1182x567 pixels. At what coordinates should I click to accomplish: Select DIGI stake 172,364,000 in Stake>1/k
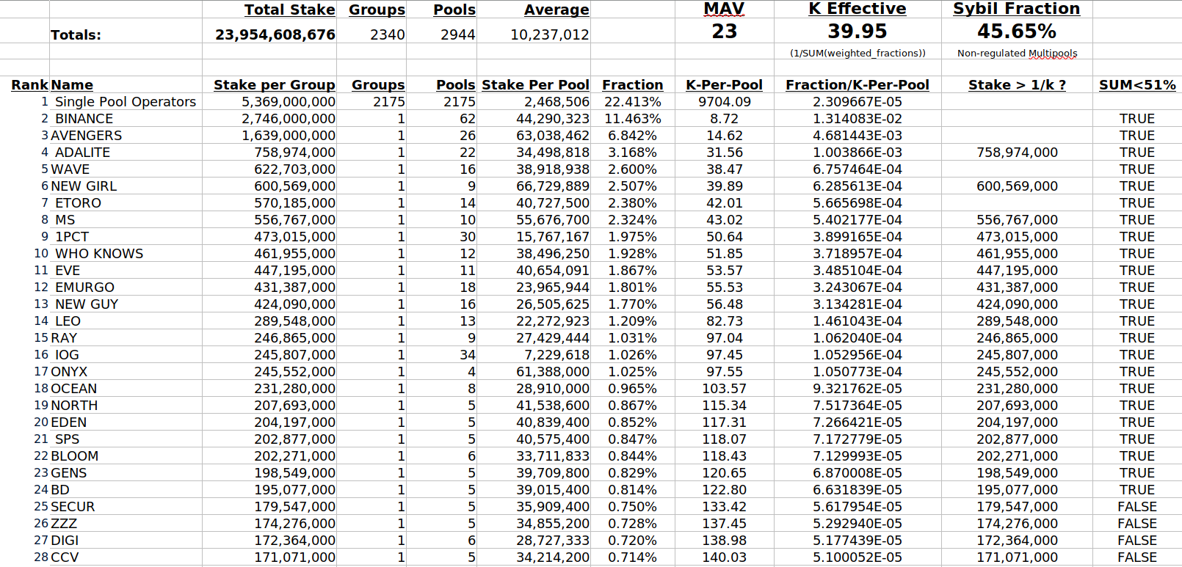tap(1017, 541)
